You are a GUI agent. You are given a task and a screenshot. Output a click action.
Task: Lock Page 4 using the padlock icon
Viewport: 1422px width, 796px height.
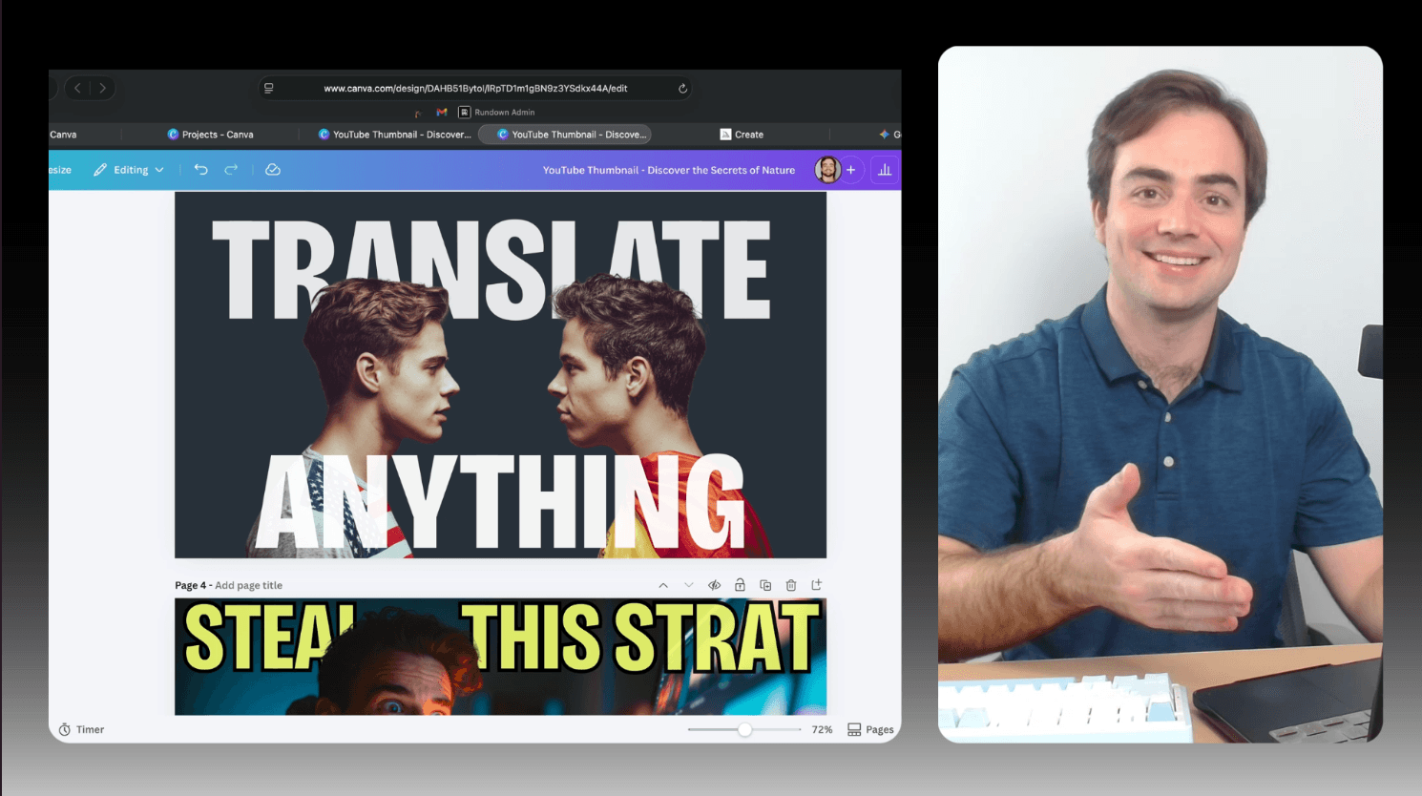pos(741,584)
